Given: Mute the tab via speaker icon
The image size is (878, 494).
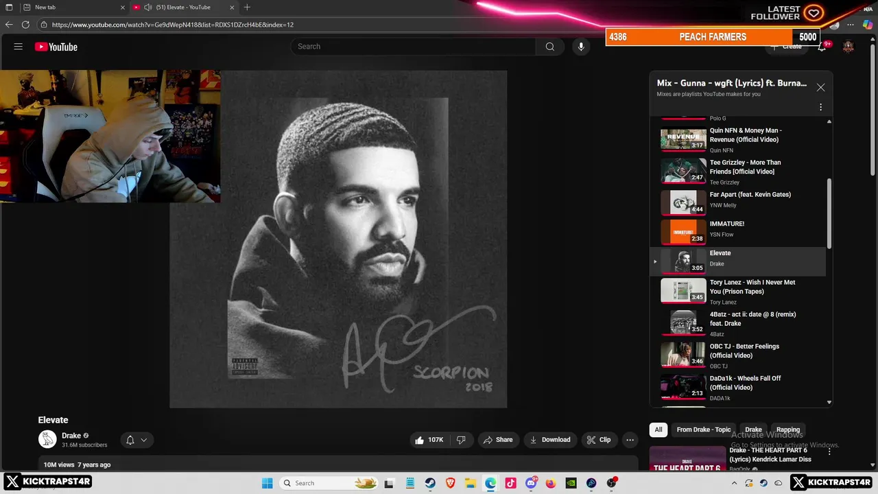Looking at the screenshot, I should [147, 7].
